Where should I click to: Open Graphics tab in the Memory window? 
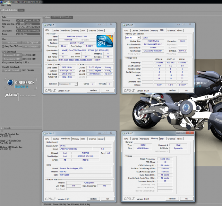pyautogui.click(x=171, y=139)
